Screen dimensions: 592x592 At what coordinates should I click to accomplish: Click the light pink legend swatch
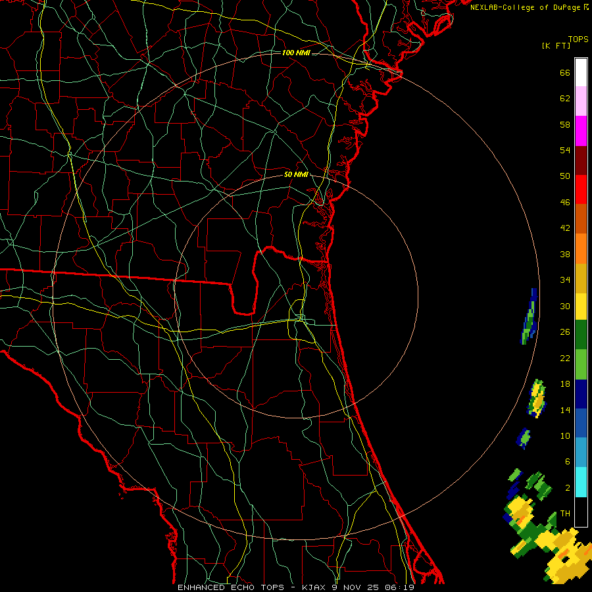(x=581, y=101)
